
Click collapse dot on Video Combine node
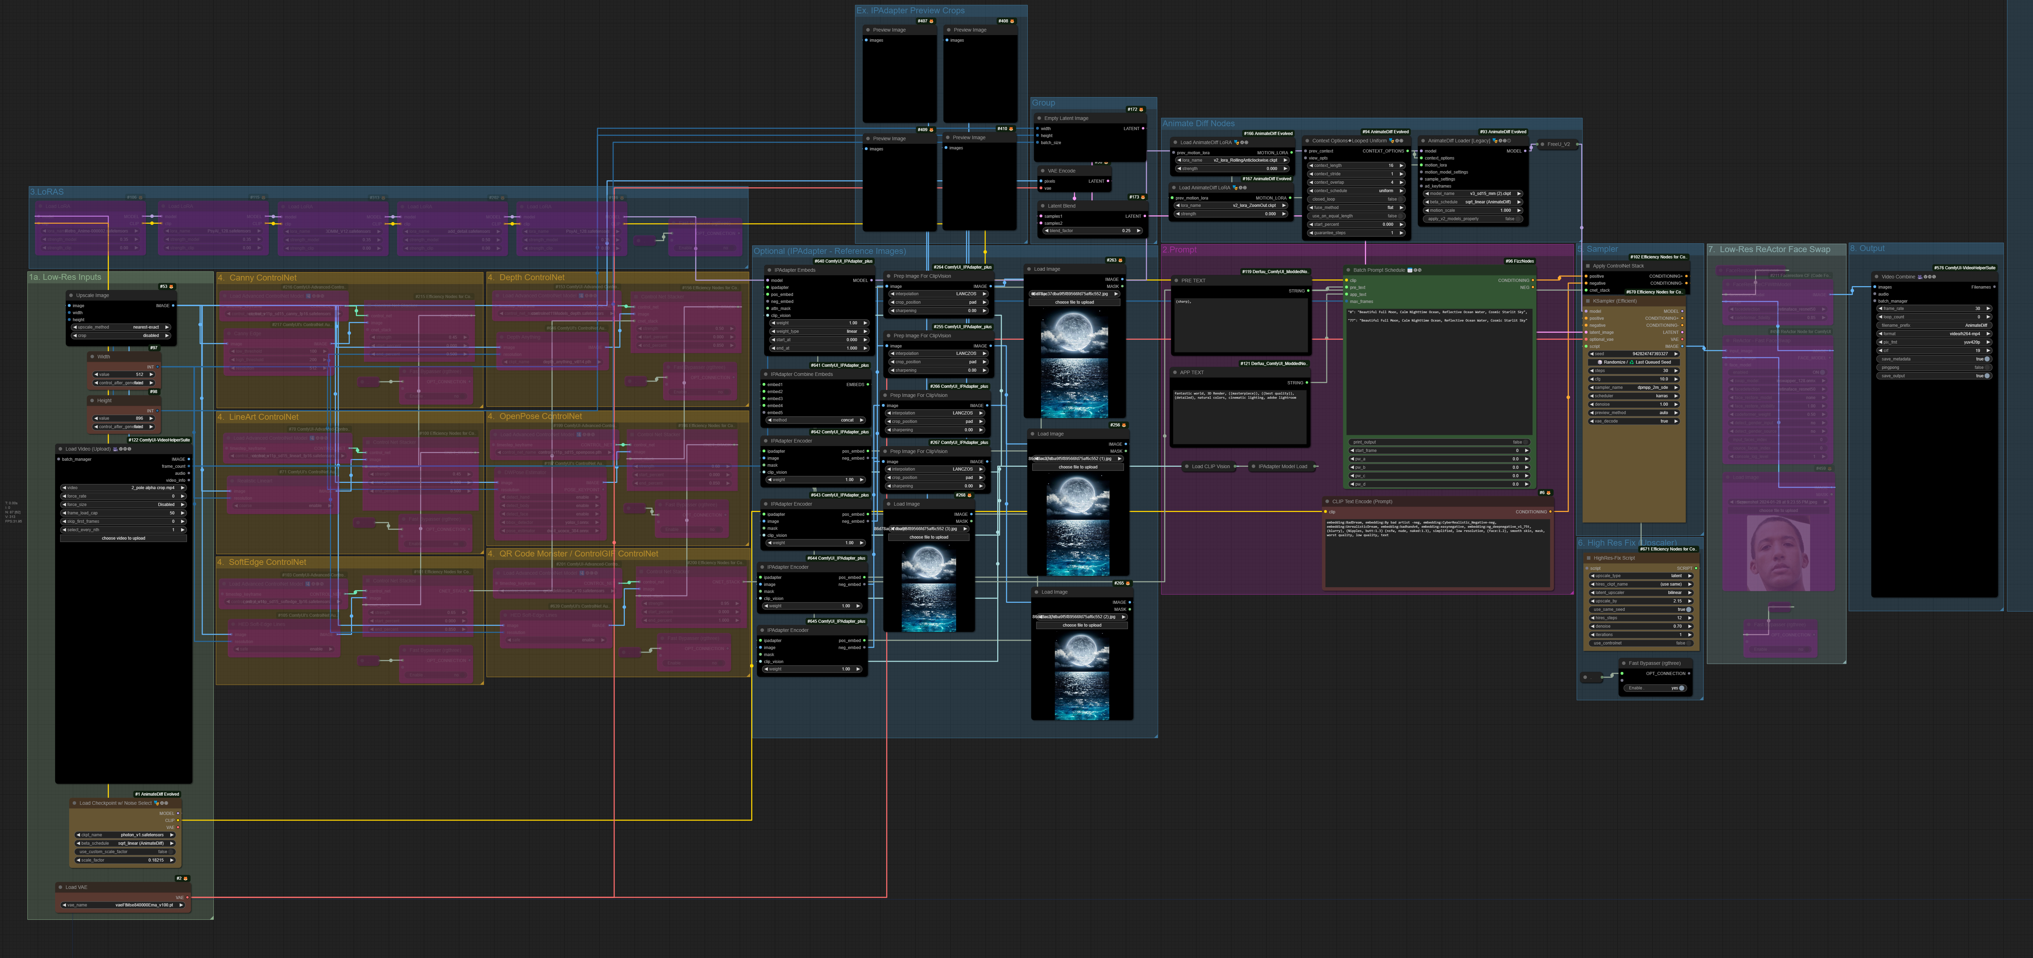click(1877, 277)
